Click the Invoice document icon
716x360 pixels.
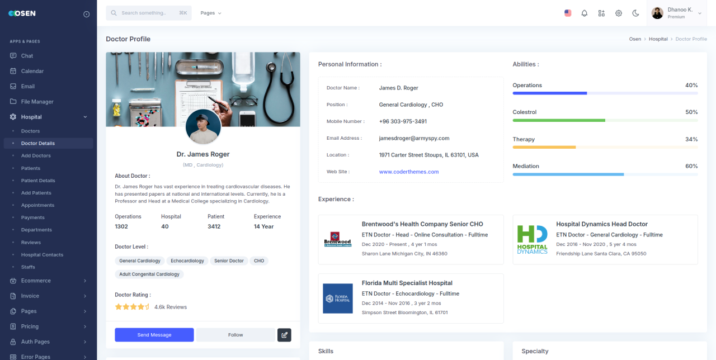coord(13,296)
